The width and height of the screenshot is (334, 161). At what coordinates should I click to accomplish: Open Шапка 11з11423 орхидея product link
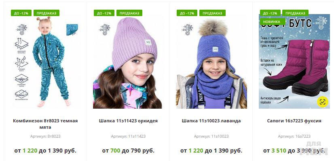(x=128, y=121)
